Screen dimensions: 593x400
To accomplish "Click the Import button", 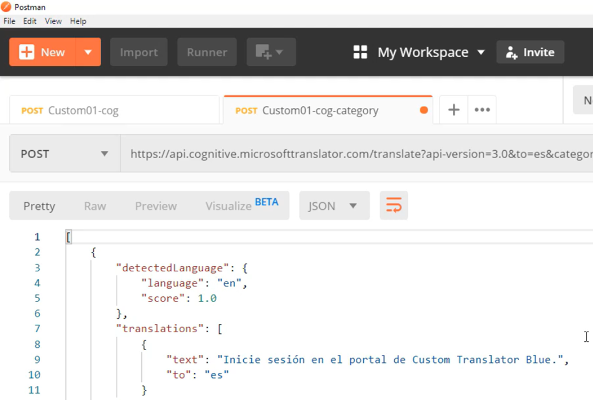I will point(138,52).
